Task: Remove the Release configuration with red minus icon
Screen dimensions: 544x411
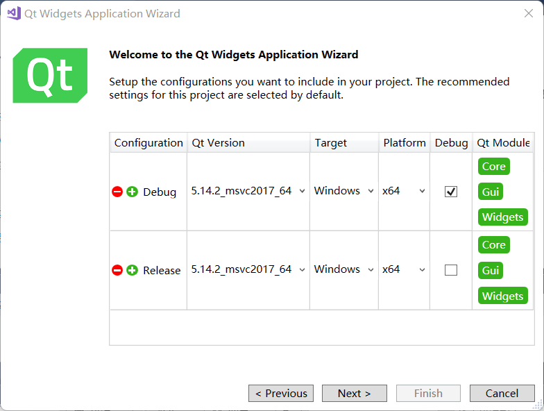Action: (117, 270)
